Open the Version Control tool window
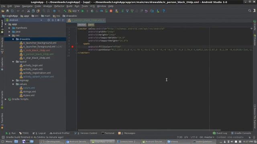The image size is (257, 144). [x=86, y=133]
